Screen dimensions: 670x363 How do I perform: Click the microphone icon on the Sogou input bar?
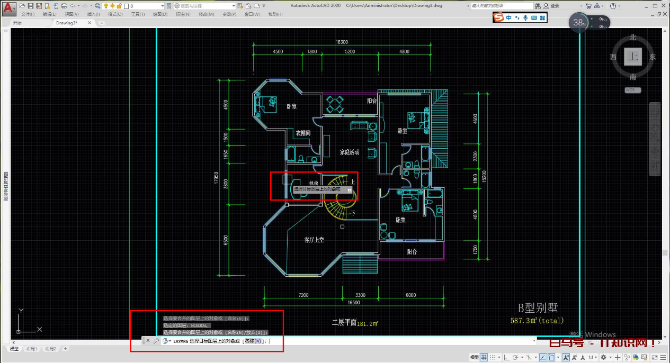coord(525,17)
